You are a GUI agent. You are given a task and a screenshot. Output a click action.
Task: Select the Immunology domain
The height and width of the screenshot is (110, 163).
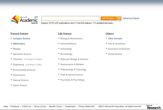pos(66,49)
